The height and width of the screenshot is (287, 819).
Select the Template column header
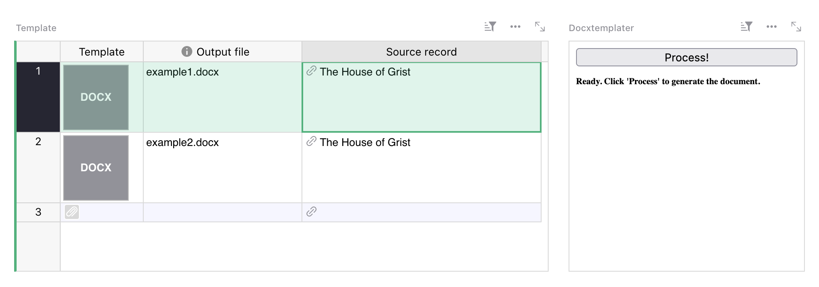(102, 52)
